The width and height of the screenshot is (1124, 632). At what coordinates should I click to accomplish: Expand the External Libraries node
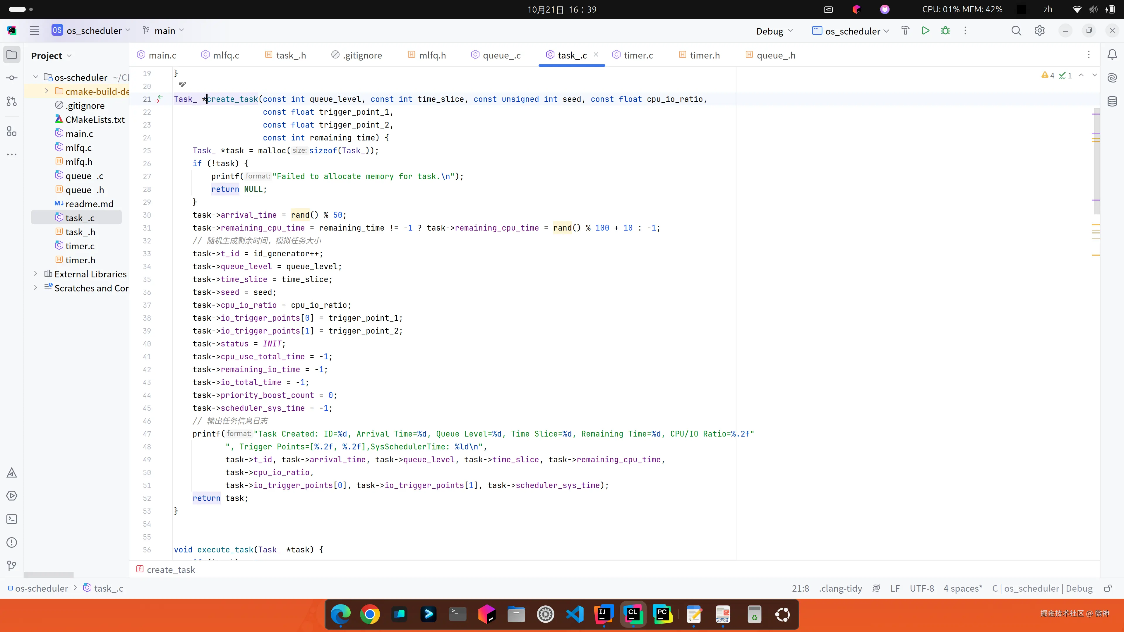click(36, 274)
